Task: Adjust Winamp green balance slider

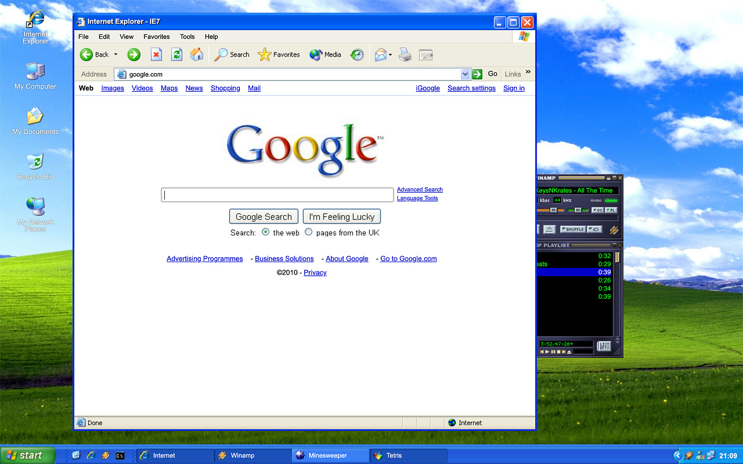Action: (578, 210)
